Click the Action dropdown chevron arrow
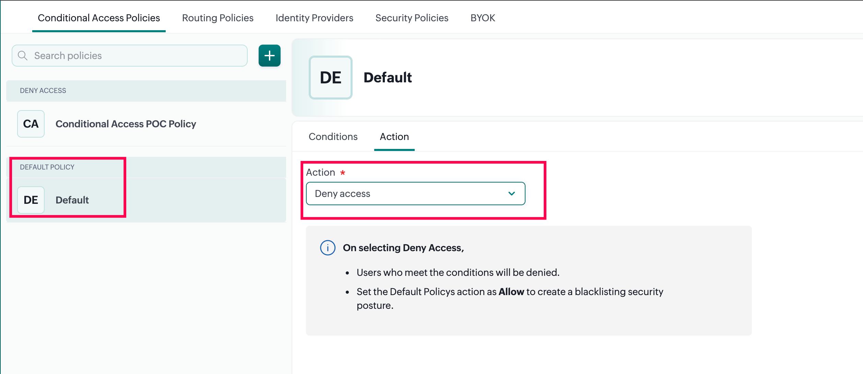 (x=511, y=194)
